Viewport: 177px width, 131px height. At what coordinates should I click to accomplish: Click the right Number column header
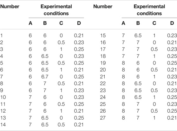tap(103, 6)
